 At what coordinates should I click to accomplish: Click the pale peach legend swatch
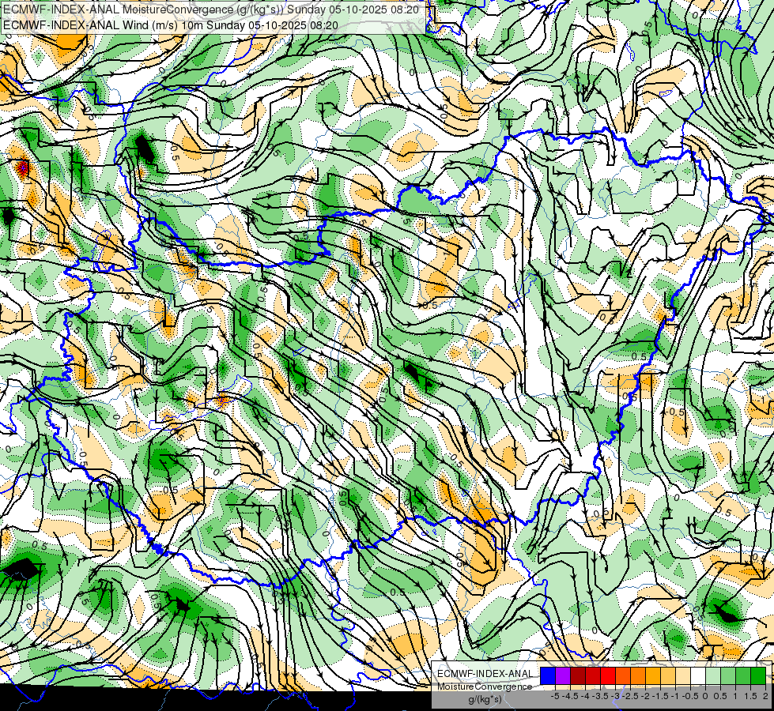click(x=683, y=675)
